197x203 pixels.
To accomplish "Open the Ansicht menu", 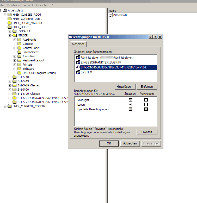I will [28, 5].
